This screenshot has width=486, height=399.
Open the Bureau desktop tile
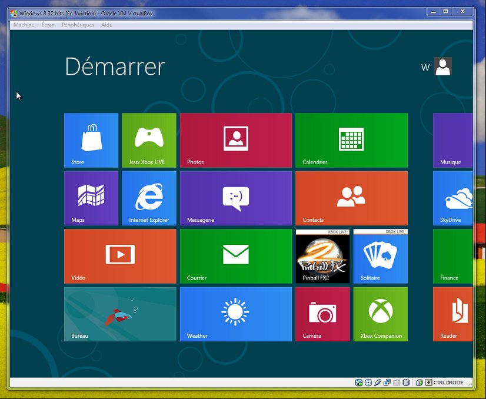(120, 314)
